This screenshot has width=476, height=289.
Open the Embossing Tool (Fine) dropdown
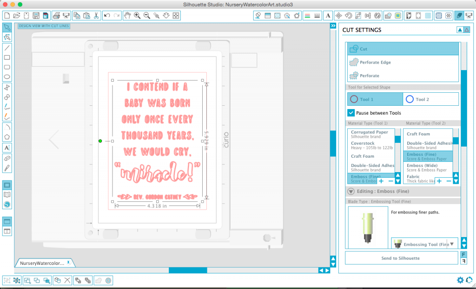424,244
